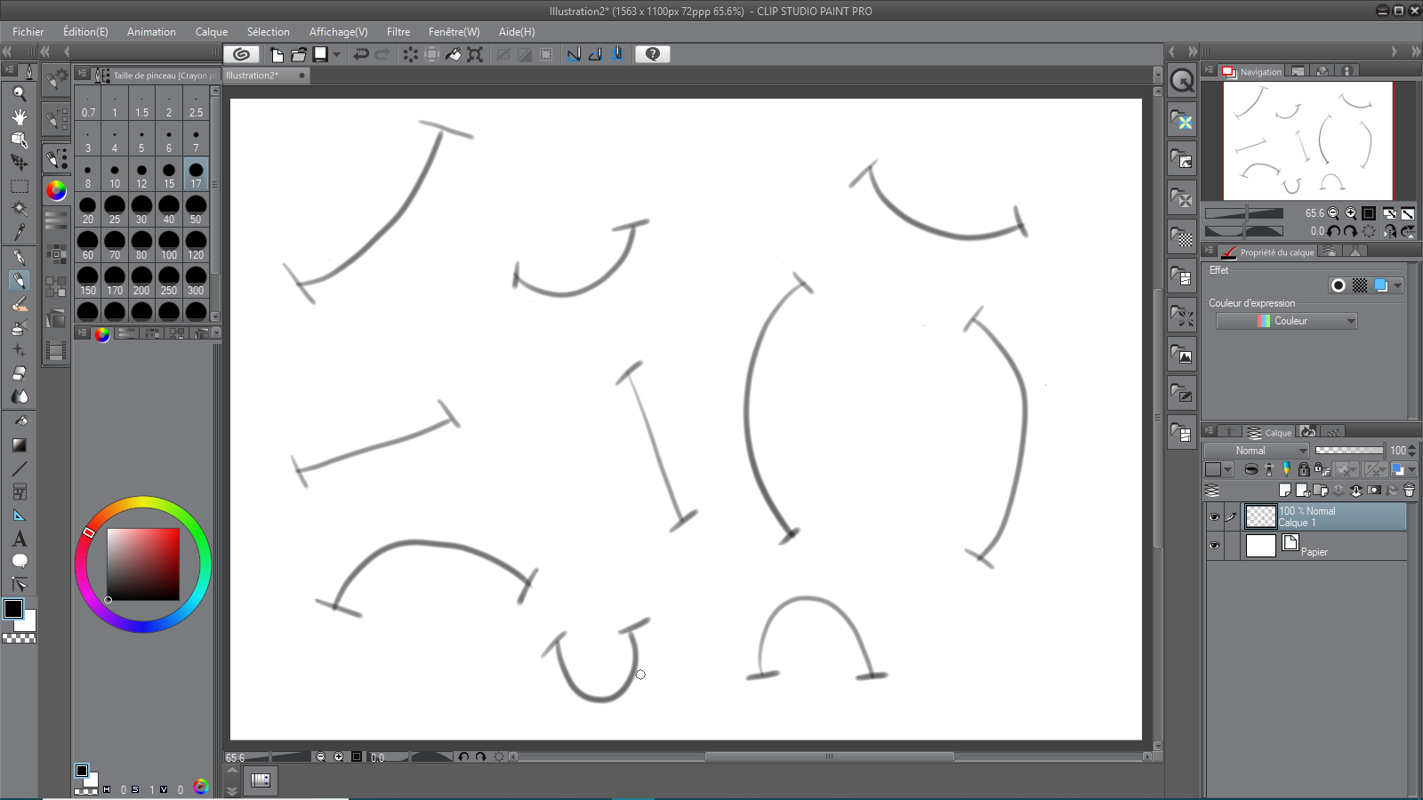Toggle visibility of the Papier layer
This screenshot has width=1423, height=800.
[x=1214, y=545]
